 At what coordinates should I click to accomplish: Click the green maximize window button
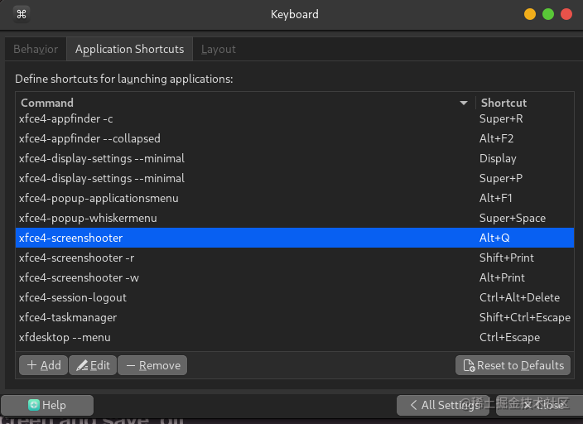(548, 15)
